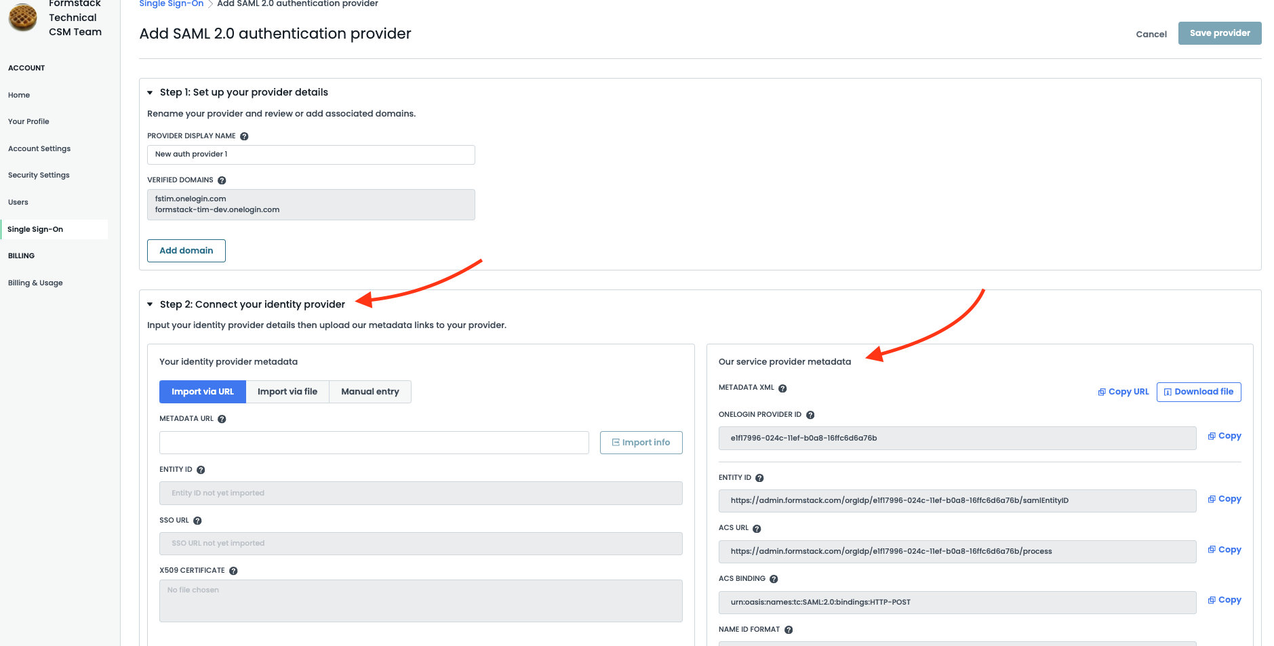
Task: Open the X509 CERTIFICATE help tooltip
Action: pos(234,570)
